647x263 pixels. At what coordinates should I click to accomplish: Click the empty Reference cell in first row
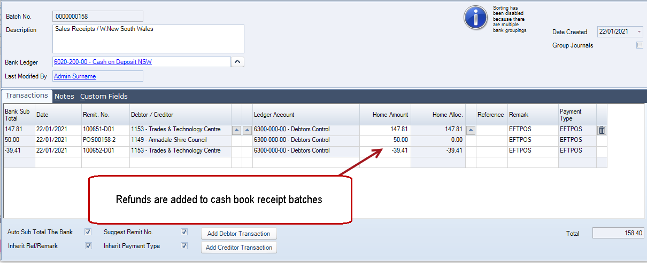491,130
